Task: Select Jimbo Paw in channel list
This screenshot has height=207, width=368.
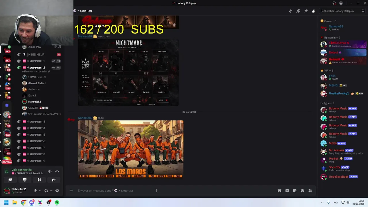Action: (x=34, y=47)
